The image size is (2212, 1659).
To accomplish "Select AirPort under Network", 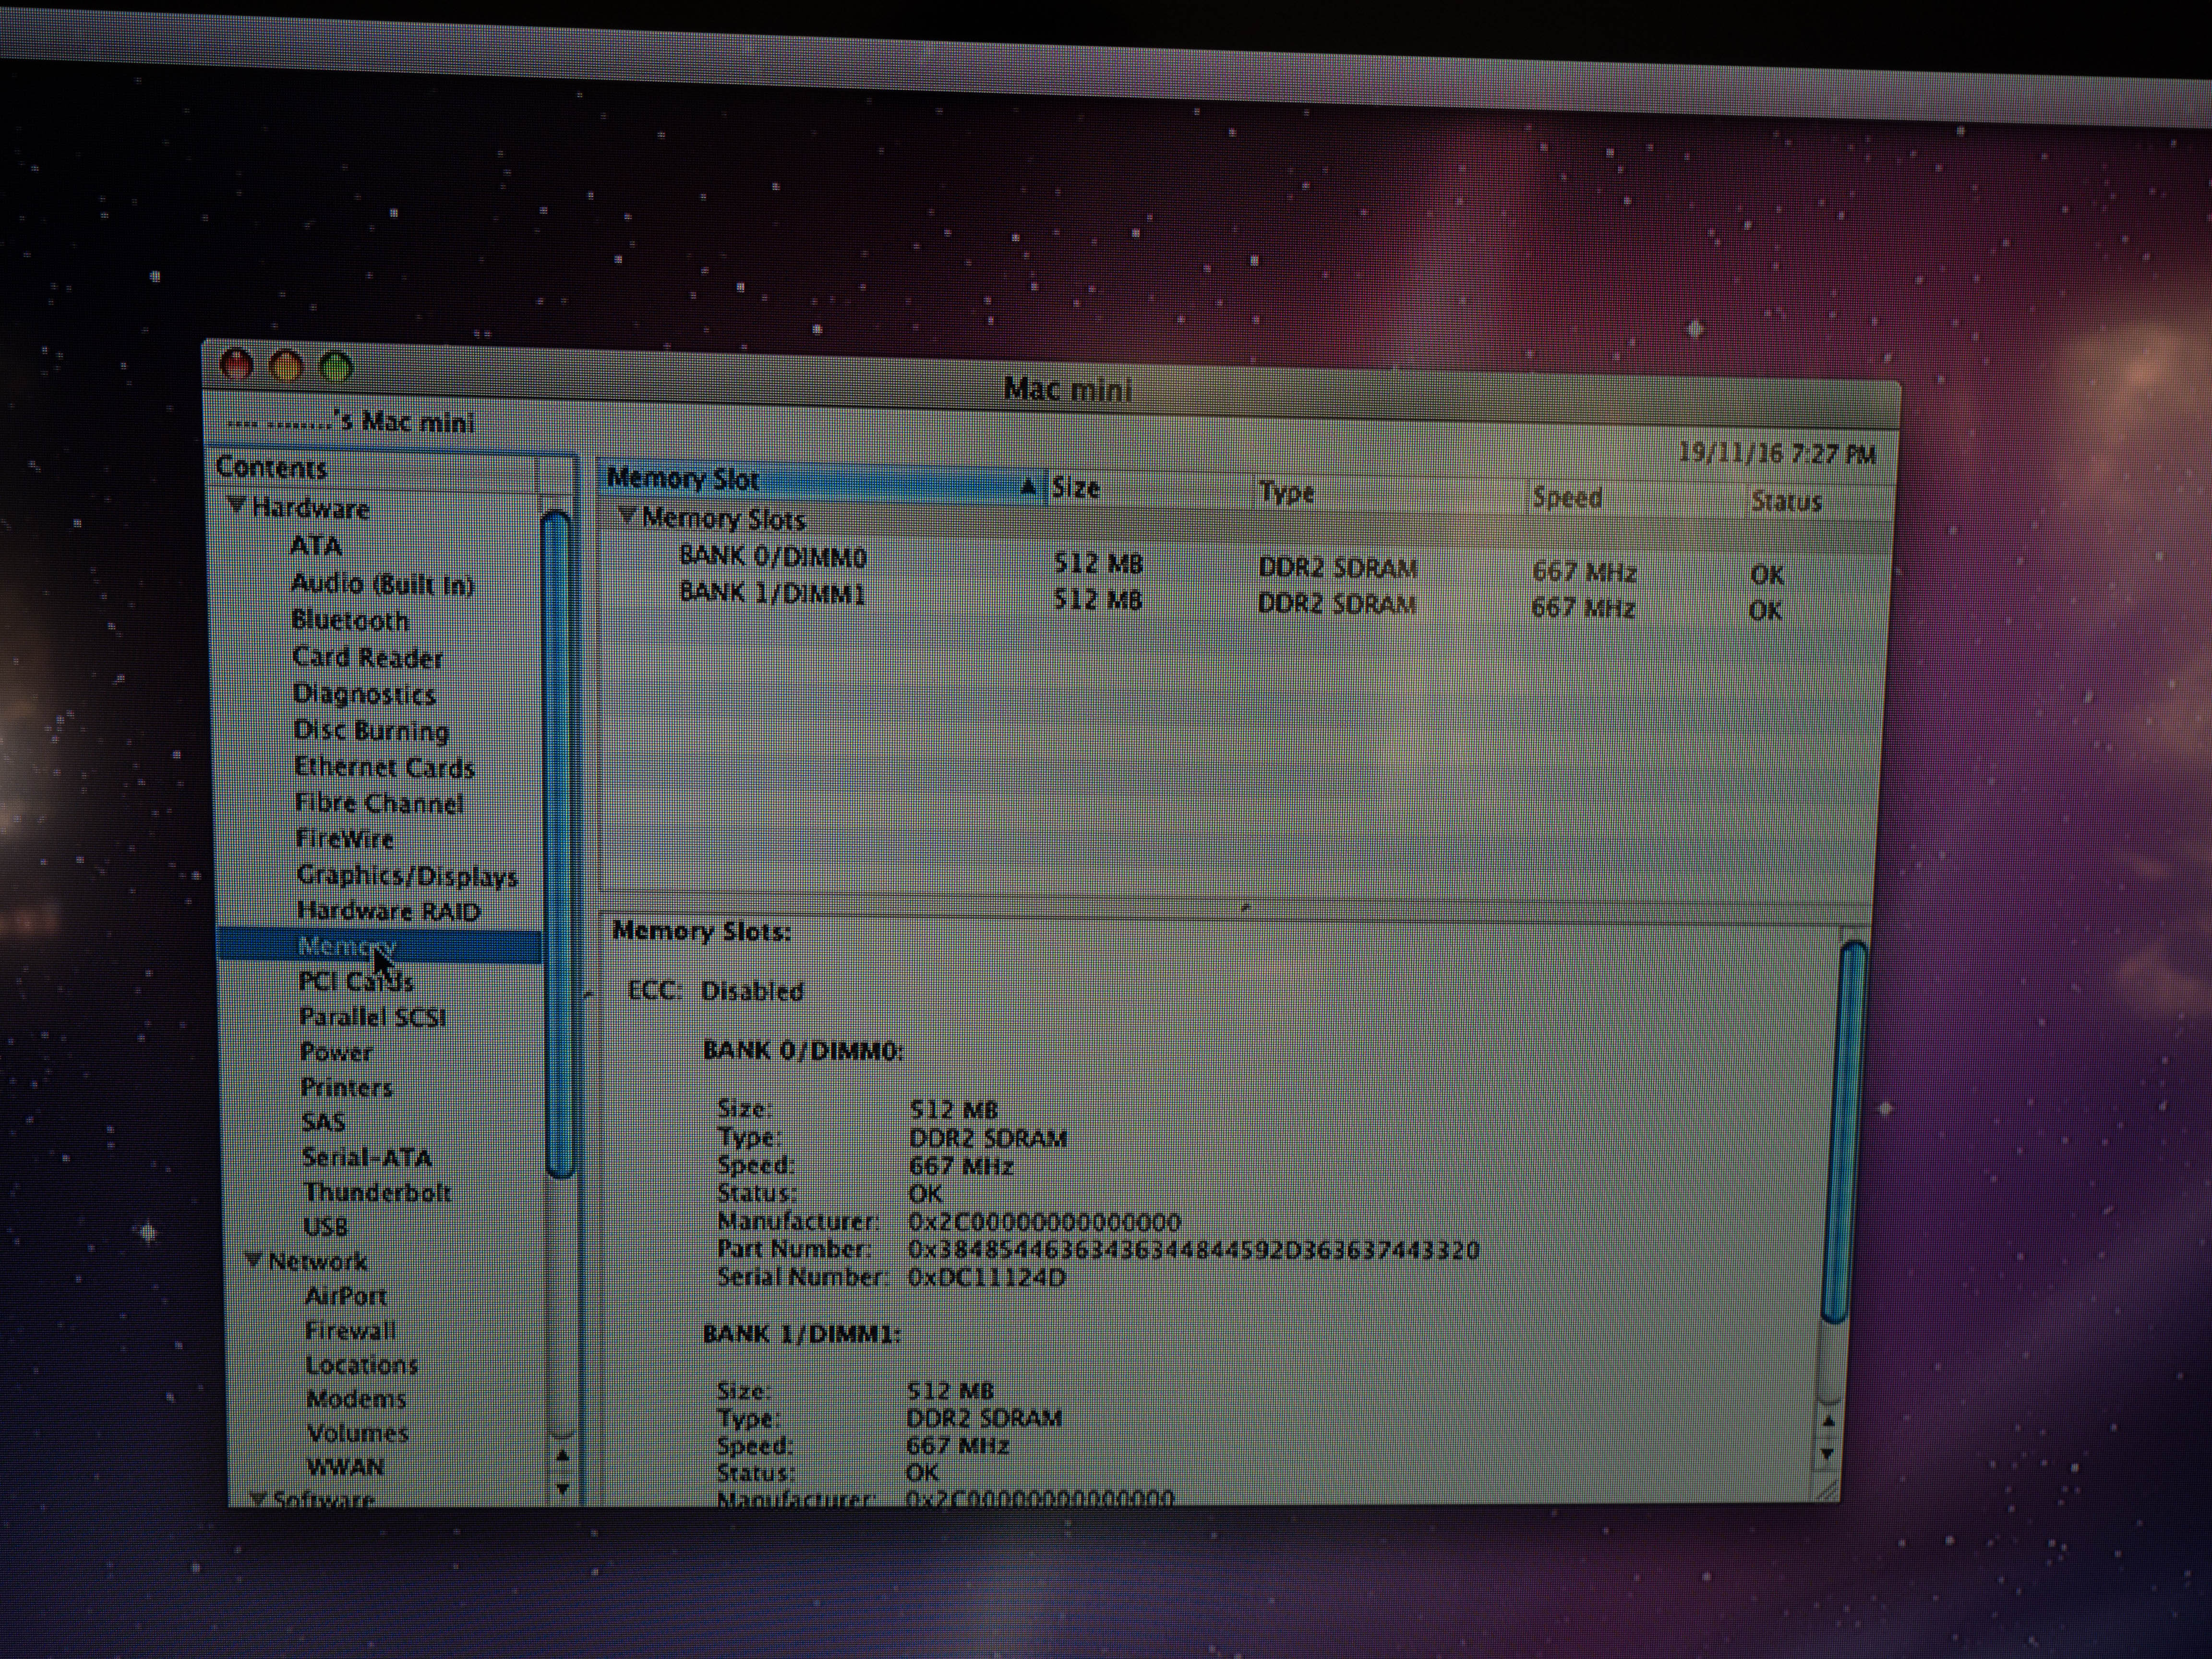I will [346, 1296].
